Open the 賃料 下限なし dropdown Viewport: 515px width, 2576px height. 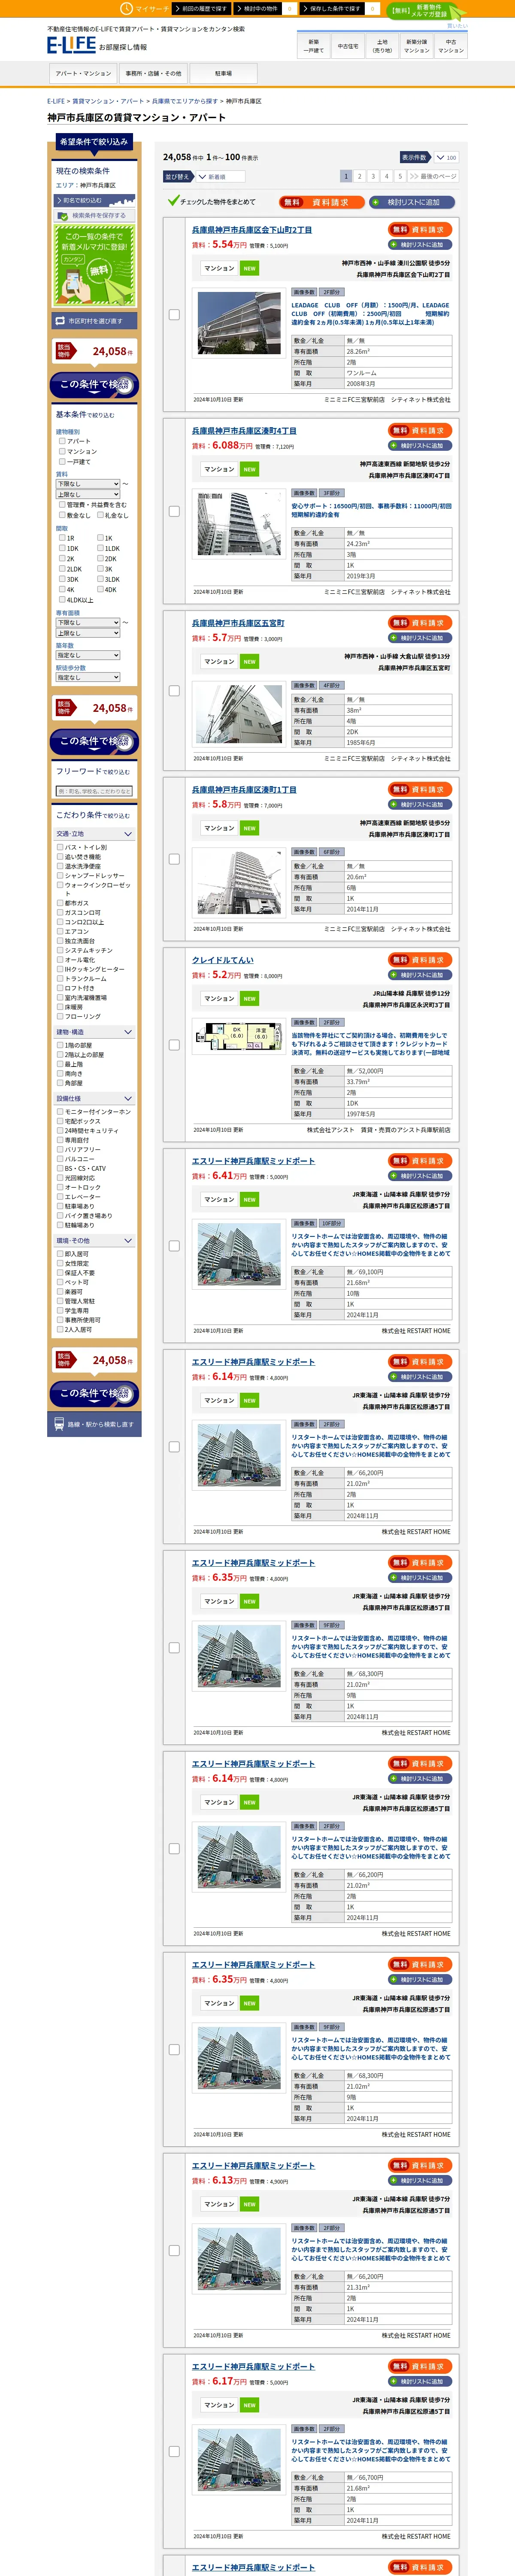pyautogui.click(x=88, y=484)
